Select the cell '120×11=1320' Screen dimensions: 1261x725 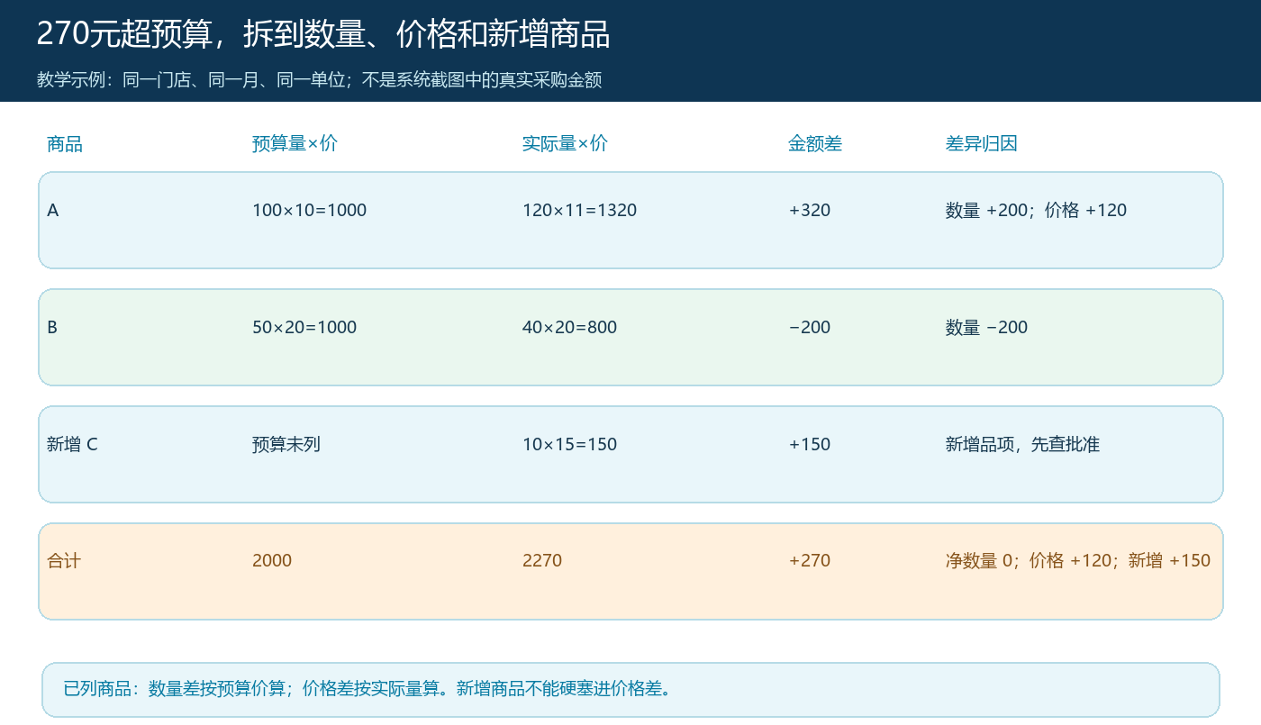point(579,211)
